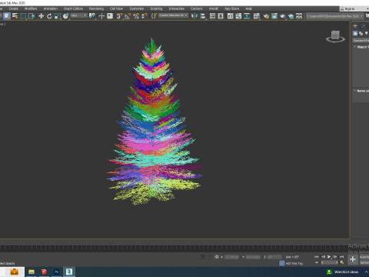369x277 pixels.
Task: Open the Graph Editors menu
Action: point(73,8)
